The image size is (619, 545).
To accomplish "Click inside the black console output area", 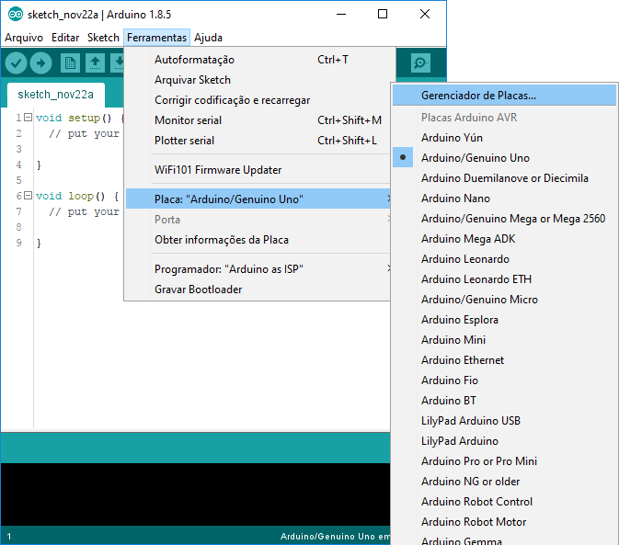I will point(195,494).
